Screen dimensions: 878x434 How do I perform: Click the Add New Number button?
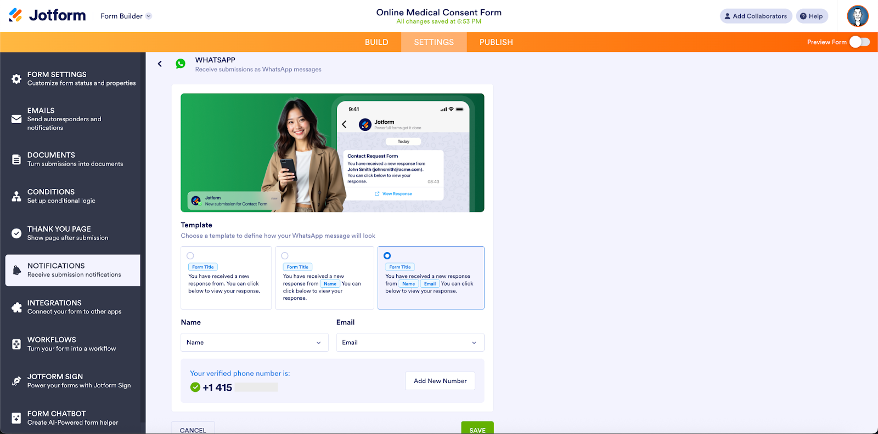[x=440, y=381]
